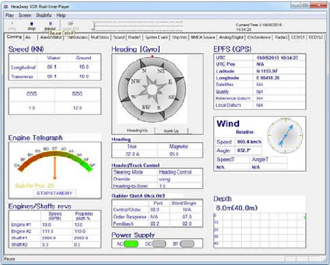Click the DC power supply indicator
The width and height of the screenshot is (330, 265).
click(x=159, y=244)
